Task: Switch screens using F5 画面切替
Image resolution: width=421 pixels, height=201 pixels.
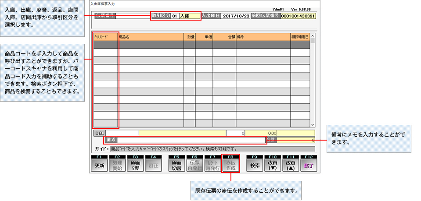Action: click(x=177, y=166)
